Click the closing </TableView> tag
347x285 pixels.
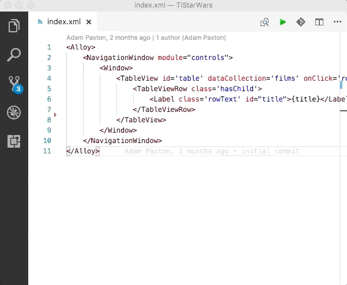tap(141, 120)
